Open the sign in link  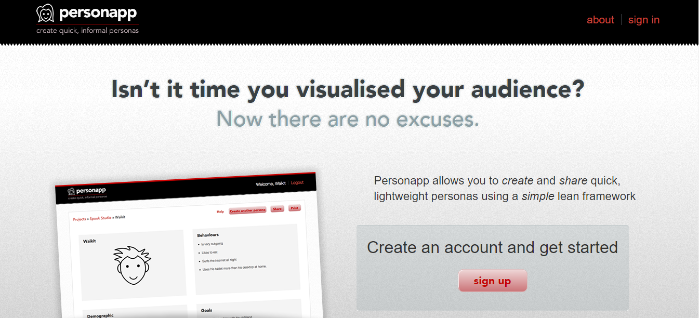click(643, 20)
